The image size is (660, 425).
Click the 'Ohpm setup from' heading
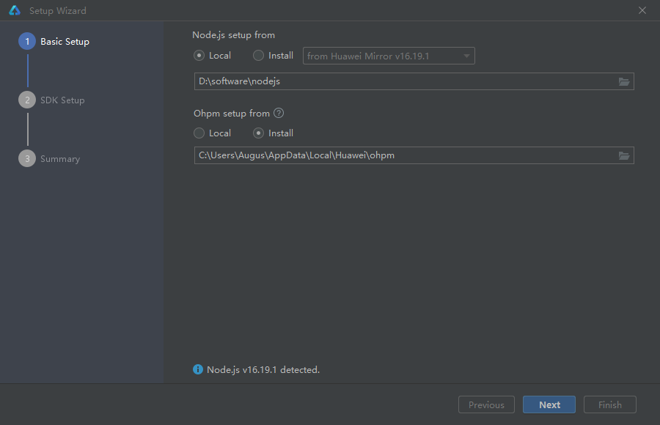pyautogui.click(x=232, y=114)
